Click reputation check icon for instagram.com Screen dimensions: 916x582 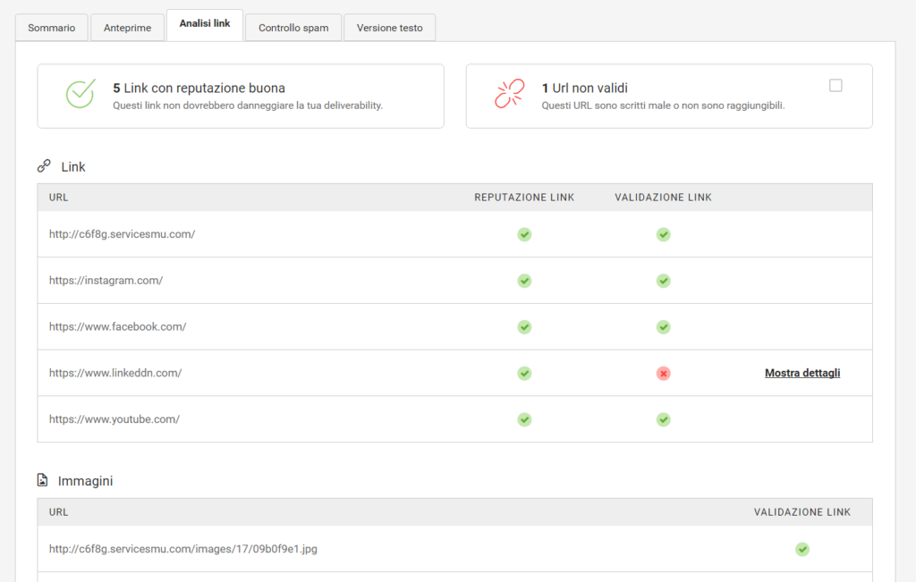[x=524, y=281]
